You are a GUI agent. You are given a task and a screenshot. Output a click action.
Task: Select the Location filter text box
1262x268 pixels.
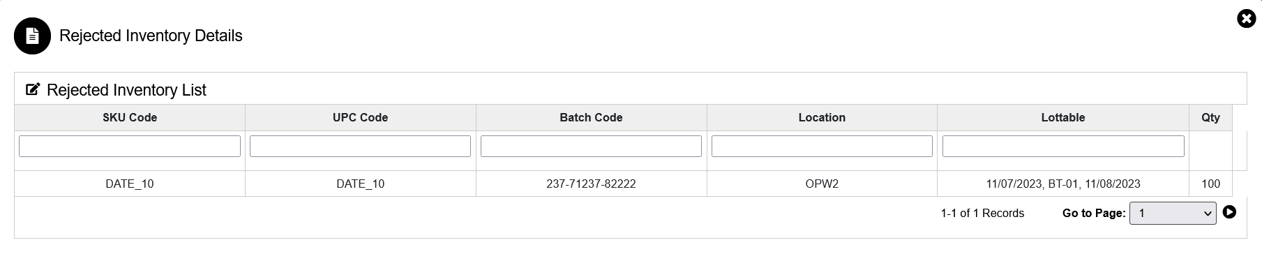click(x=822, y=146)
